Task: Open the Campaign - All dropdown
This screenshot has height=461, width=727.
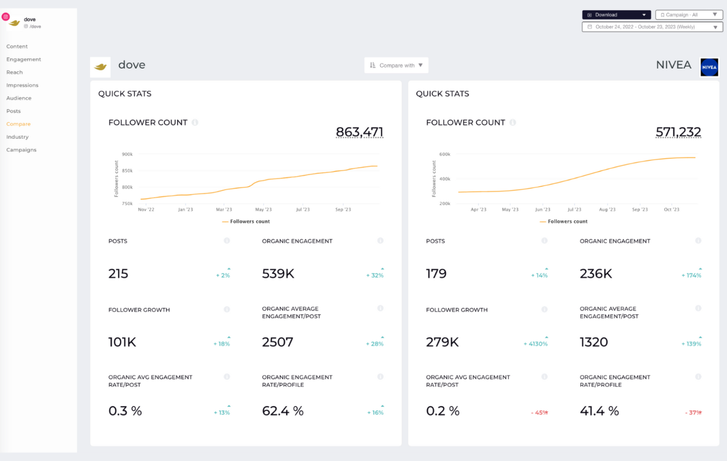Action: tap(689, 15)
